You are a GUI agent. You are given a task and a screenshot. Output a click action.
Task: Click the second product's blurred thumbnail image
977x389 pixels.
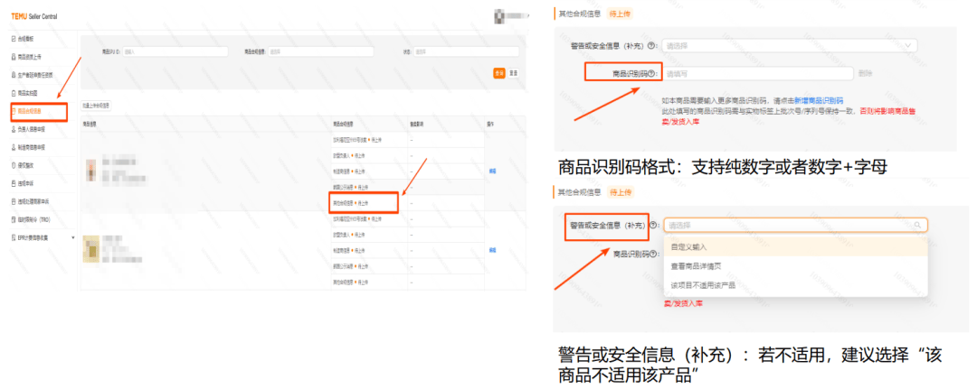91,248
